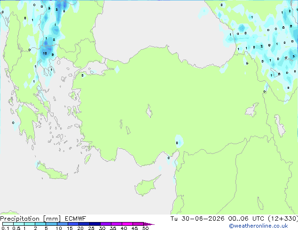Pick the 5–10 mm legend swatch
The width and height of the screenshot is (298, 230).
51,224
